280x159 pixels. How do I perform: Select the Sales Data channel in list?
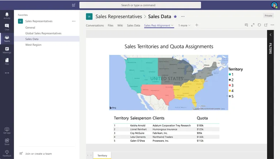[47, 39]
